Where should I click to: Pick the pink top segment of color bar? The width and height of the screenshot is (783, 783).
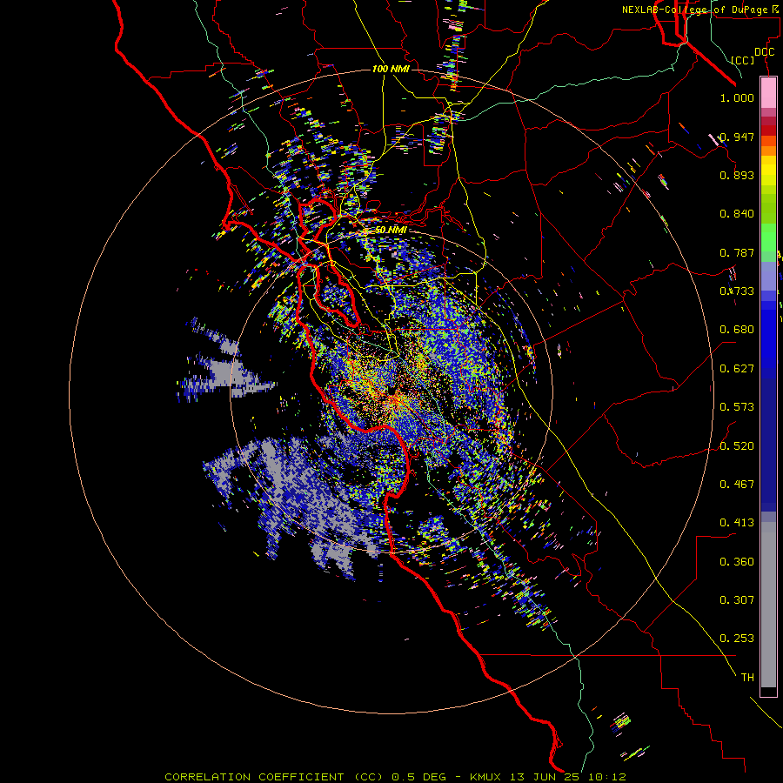768,92
